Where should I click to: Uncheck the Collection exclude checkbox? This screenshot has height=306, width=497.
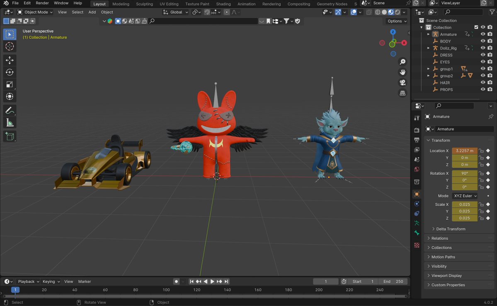[476, 27]
